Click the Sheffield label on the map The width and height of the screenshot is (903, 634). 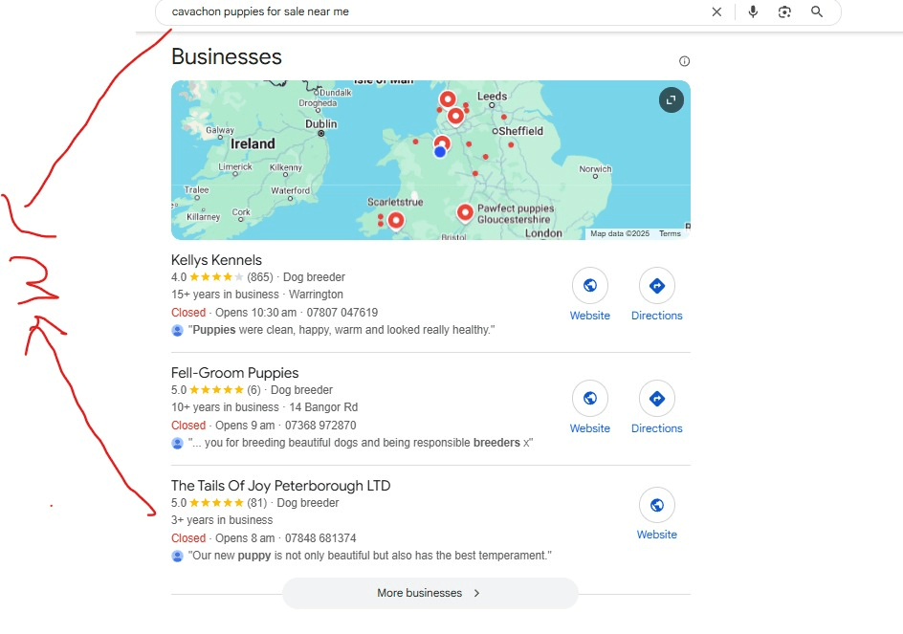pyautogui.click(x=520, y=131)
